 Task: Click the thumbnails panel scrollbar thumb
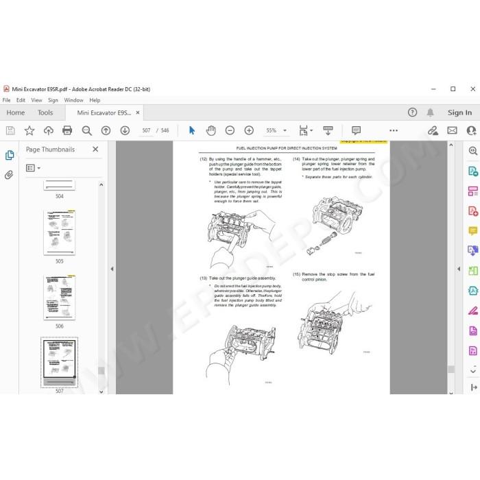pos(101,371)
